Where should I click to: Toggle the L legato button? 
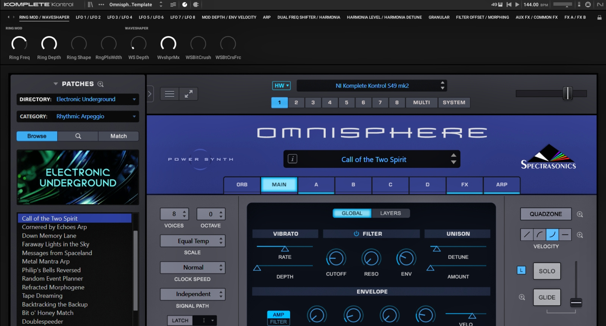point(522,270)
